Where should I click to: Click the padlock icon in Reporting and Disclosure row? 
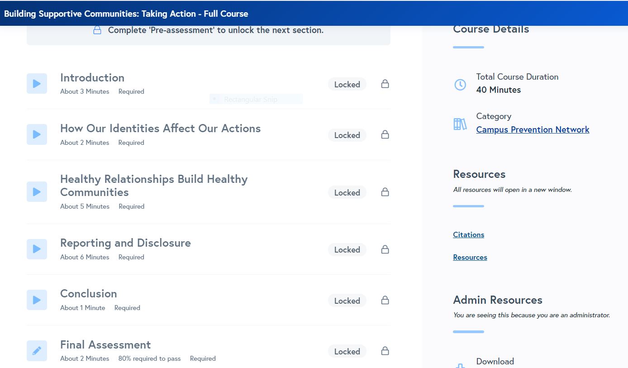tap(385, 249)
